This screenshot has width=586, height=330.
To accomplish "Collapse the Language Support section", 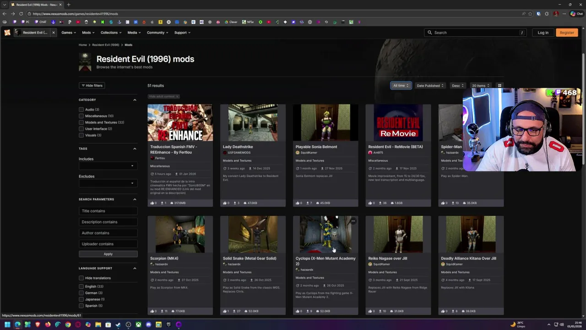I will 135,268.
